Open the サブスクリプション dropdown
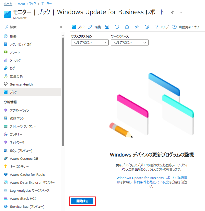The image size is (205, 211). tap(90, 42)
